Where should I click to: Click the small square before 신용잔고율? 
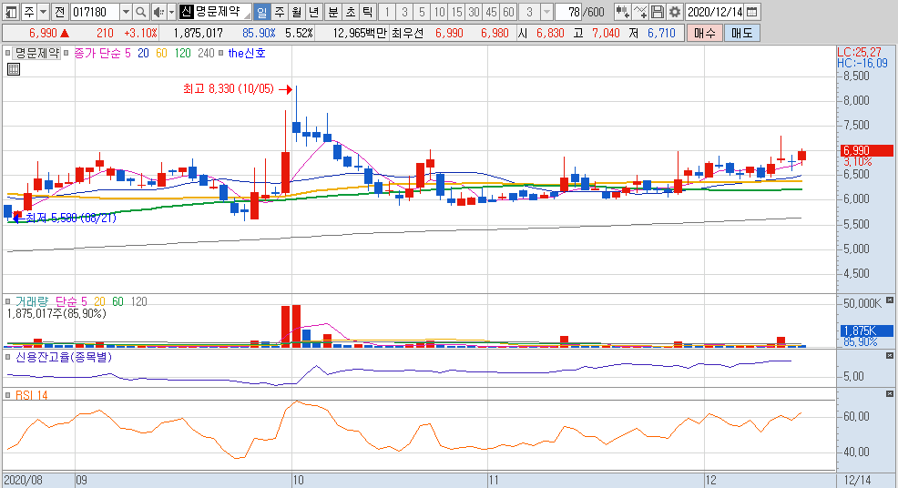click(7, 357)
